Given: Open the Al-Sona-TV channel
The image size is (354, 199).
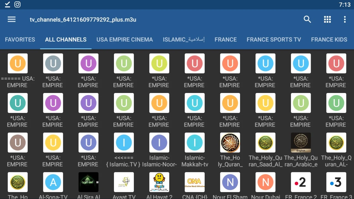Looking at the screenshot, I should coord(53,185).
